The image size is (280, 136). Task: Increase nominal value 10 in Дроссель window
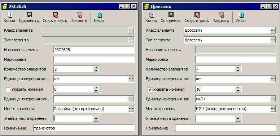point(238,88)
